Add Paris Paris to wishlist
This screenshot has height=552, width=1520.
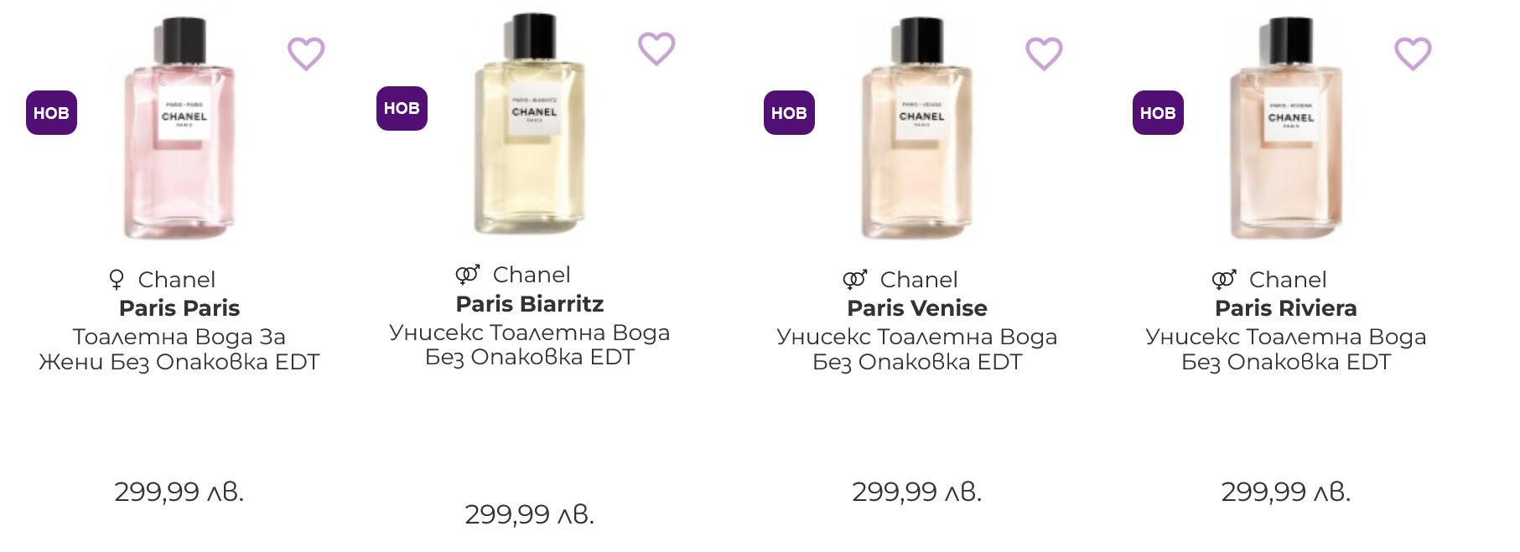click(x=306, y=54)
